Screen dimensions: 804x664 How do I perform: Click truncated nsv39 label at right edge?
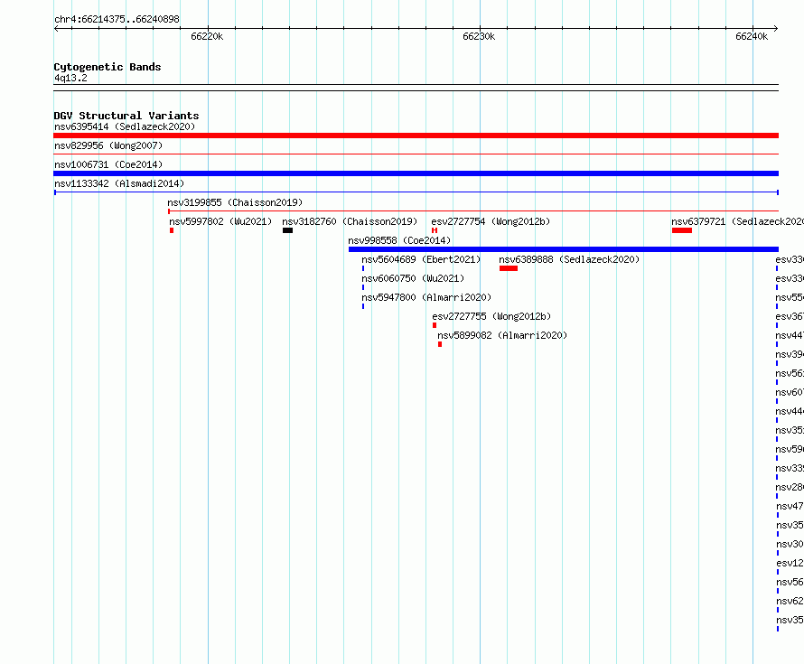click(790, 354)
